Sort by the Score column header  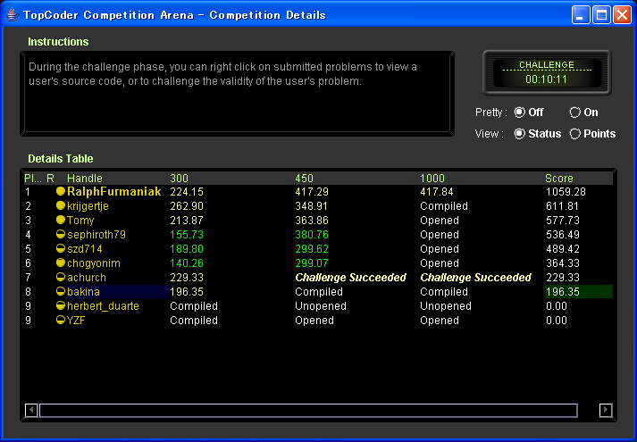pos(559,179)
